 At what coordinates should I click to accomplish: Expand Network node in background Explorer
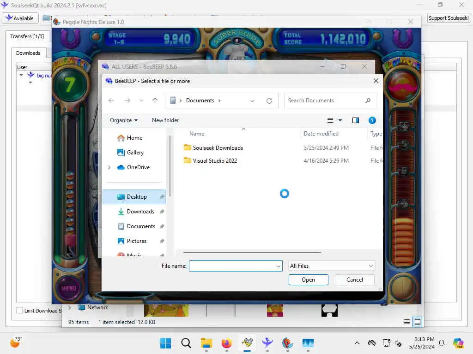coord(70,307)
